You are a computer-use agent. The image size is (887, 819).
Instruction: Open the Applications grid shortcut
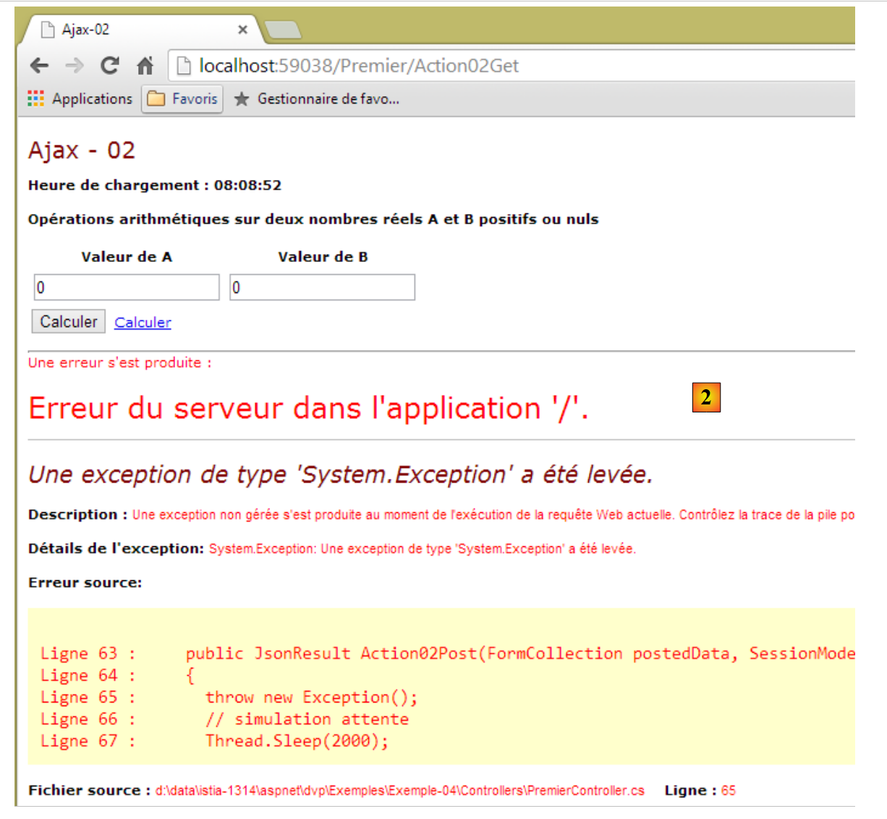tap(80, 98)
